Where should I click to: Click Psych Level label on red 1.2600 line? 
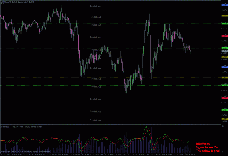(x=96, y=100)
